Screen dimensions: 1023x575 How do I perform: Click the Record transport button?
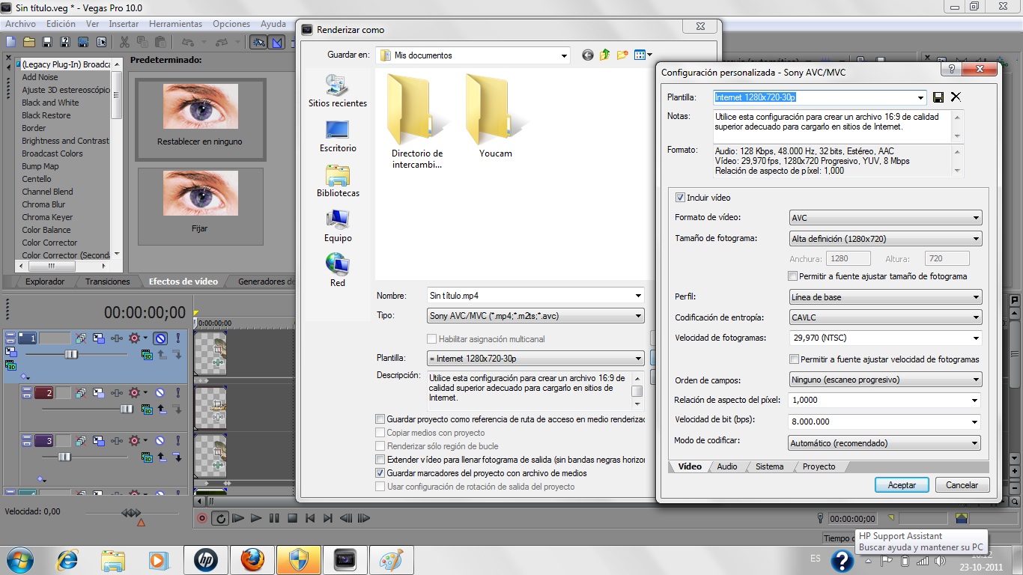coord(202,518)
